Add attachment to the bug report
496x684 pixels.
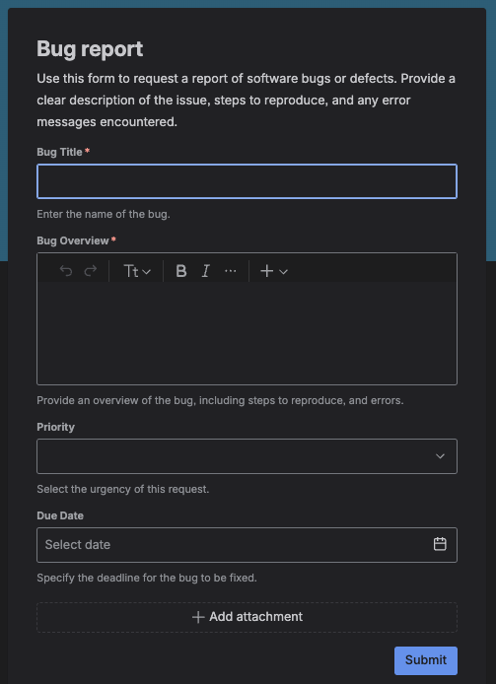[x=248, y=617]
